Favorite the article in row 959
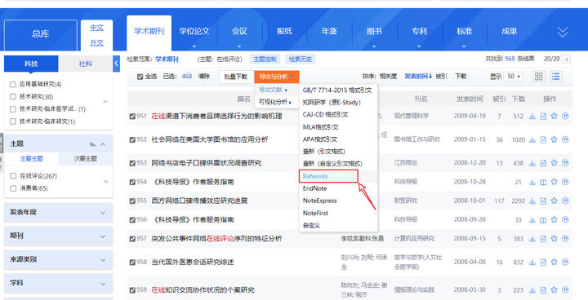 click(554, 290)
